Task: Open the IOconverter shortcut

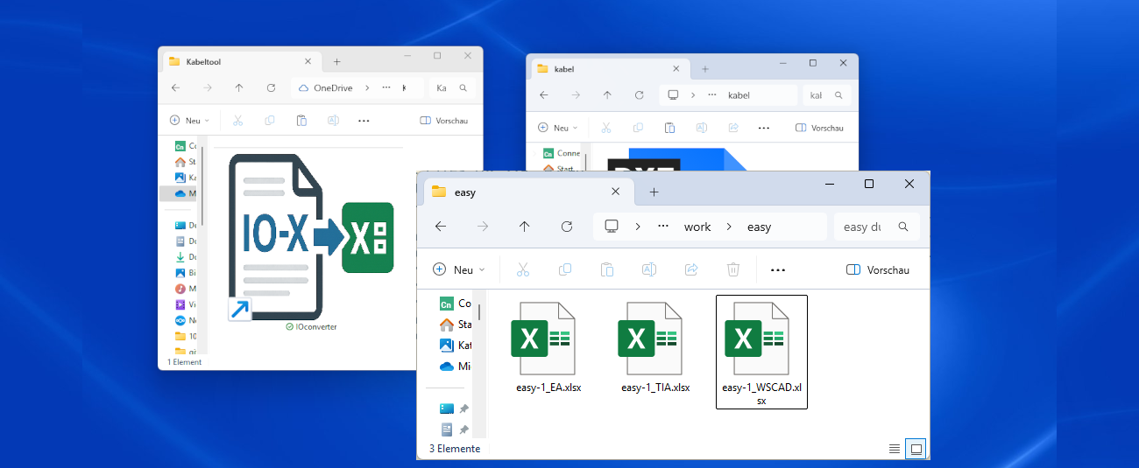Action: coord(311,241)
